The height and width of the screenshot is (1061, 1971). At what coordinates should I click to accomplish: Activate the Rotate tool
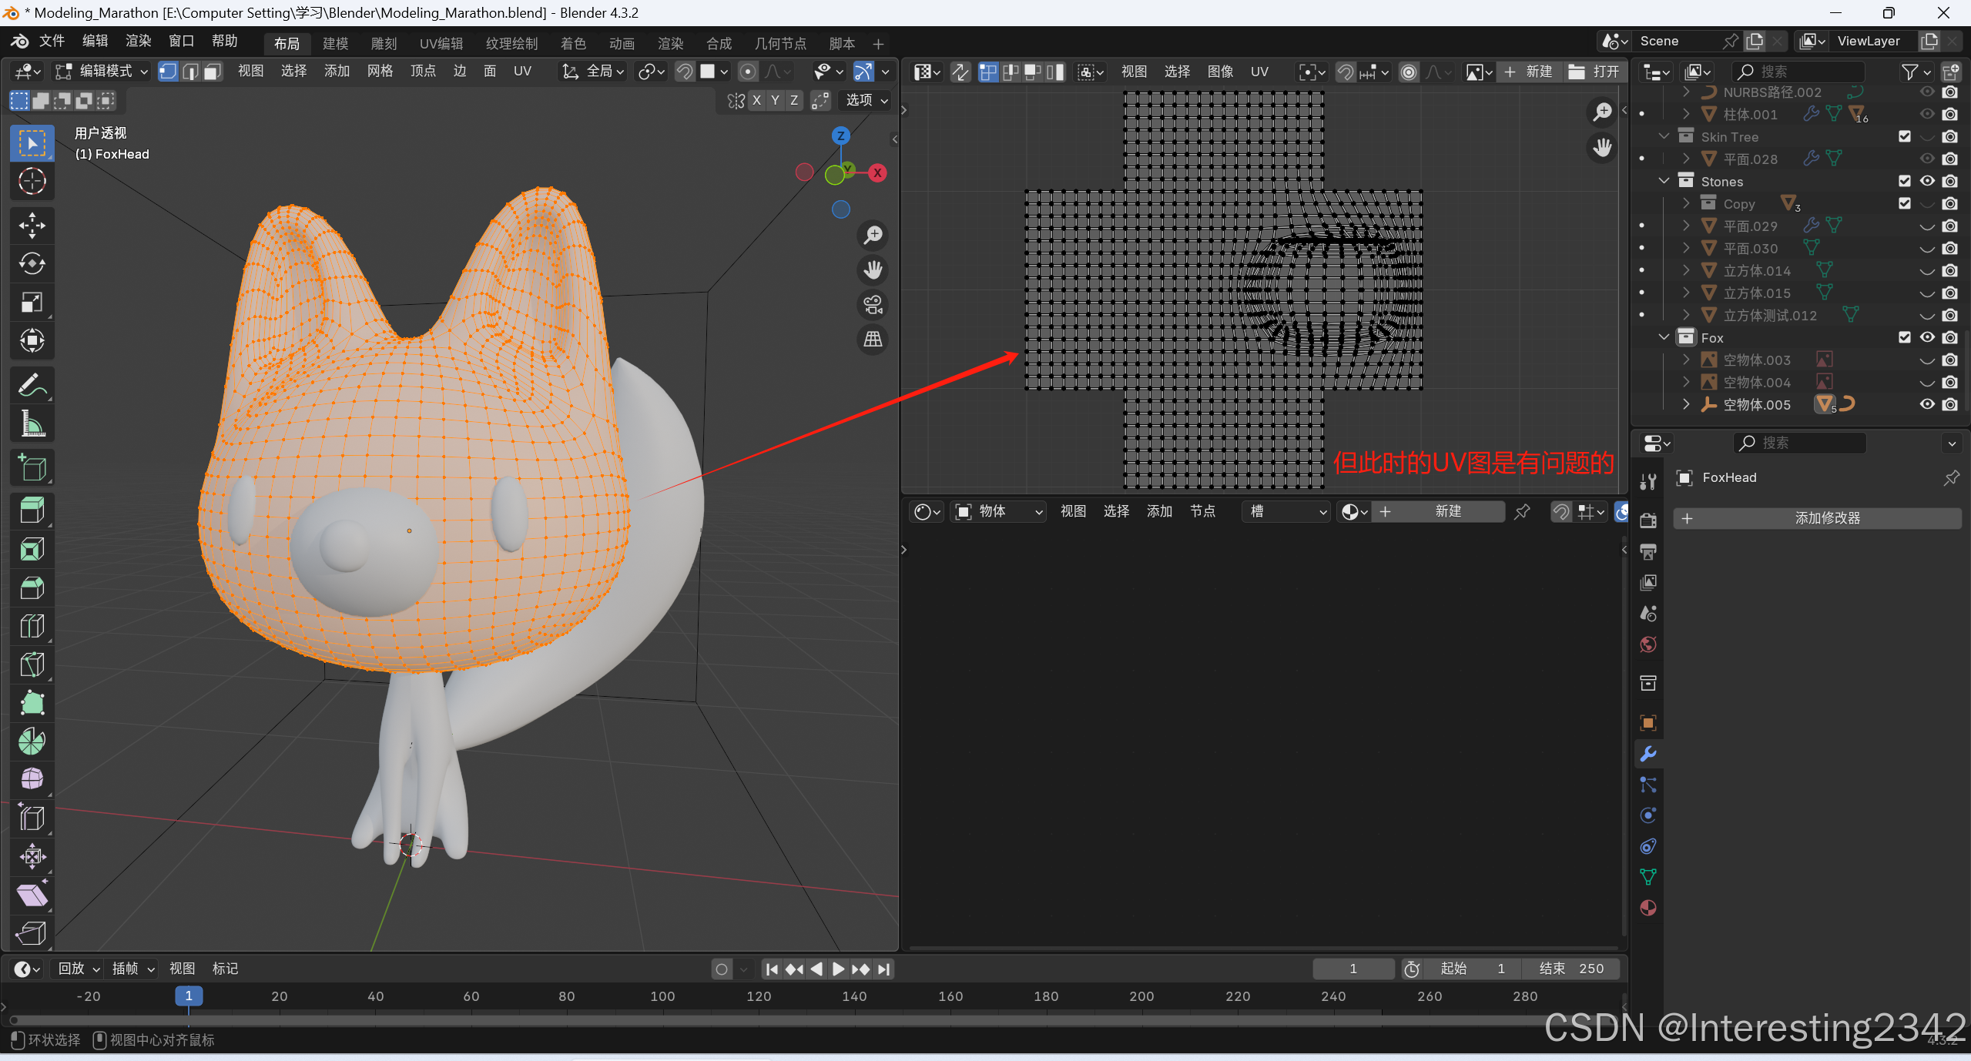(32, 264)
